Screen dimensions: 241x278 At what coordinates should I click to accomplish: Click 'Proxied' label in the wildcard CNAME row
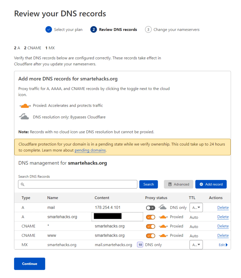(x=176, y=226)
